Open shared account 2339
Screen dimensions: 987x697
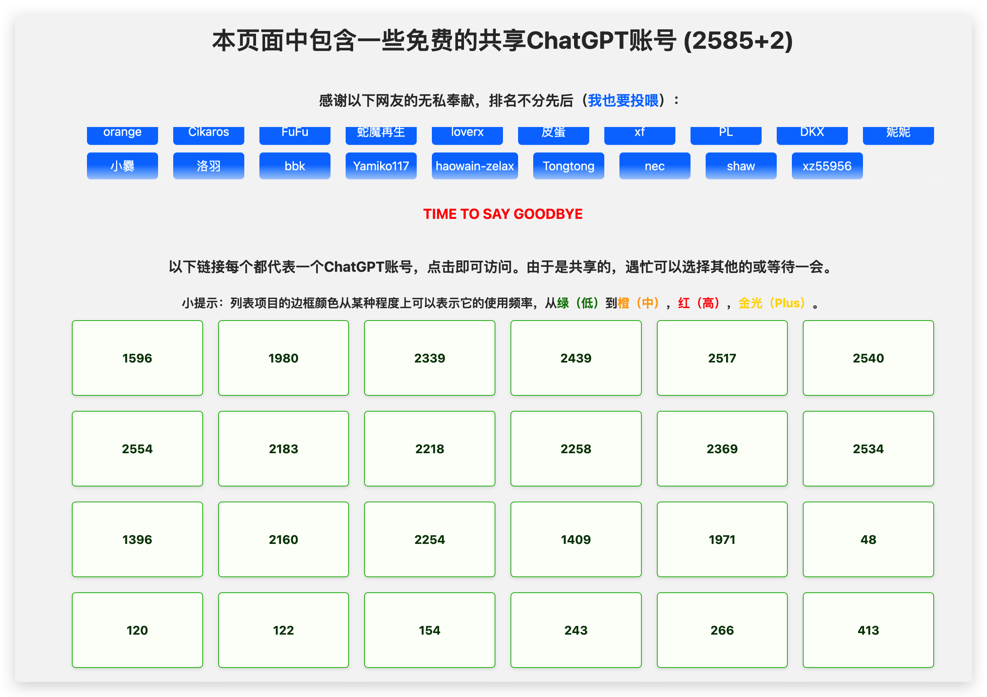tap(430, 358)
